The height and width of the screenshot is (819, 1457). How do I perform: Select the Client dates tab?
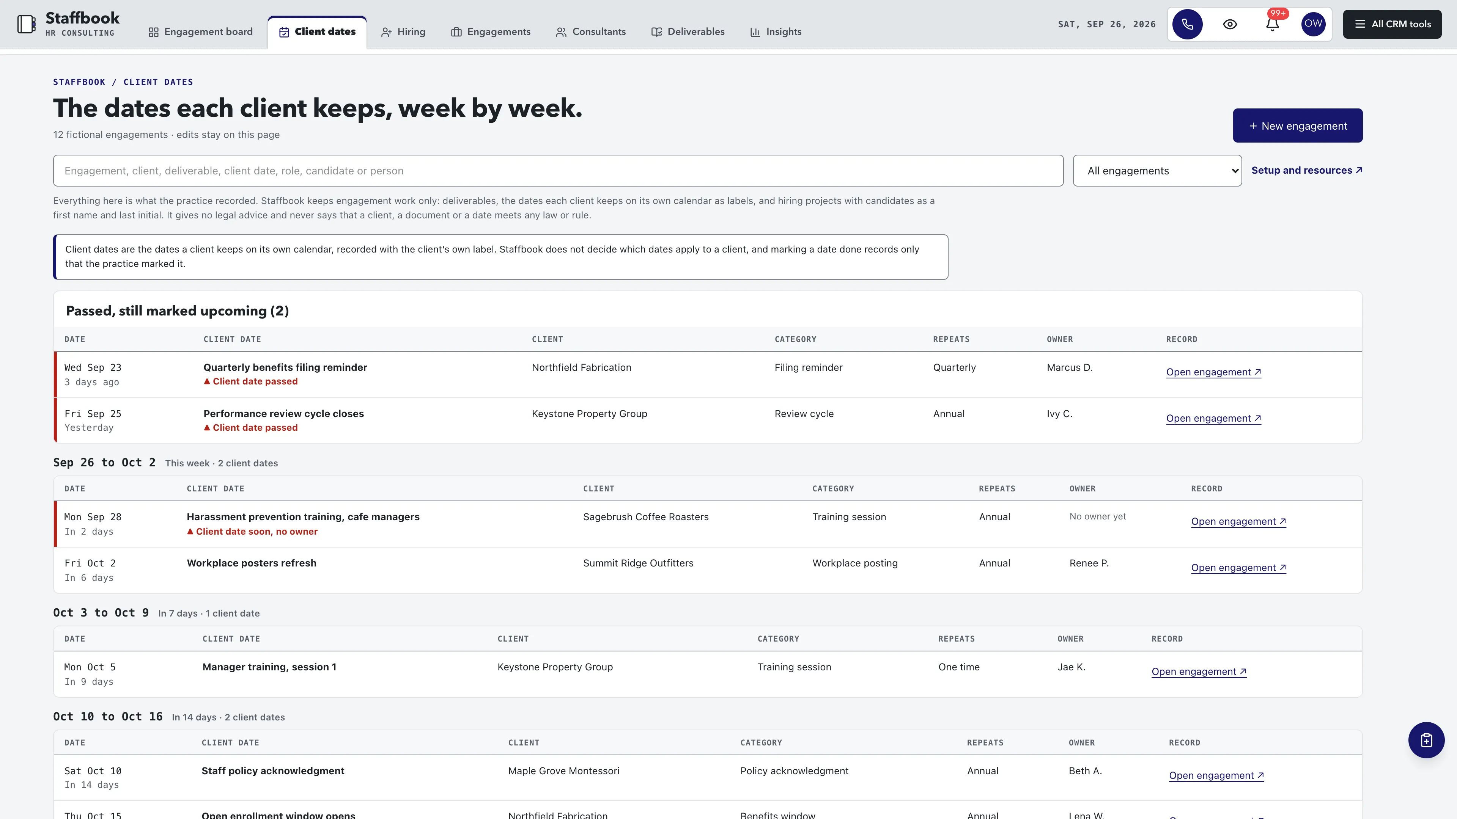pyautogui.click(x=317, y=31)
